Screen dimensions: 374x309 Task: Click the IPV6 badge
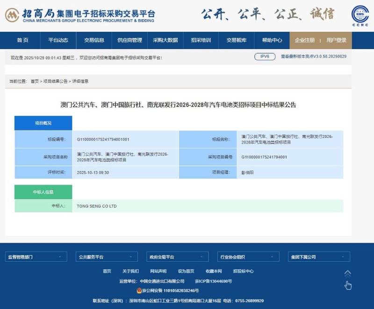click(x=265, y=57)
